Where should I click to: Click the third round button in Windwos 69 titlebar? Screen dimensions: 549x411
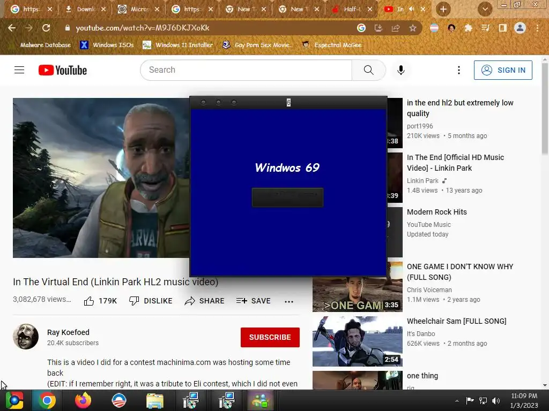(x=234, y=102)
